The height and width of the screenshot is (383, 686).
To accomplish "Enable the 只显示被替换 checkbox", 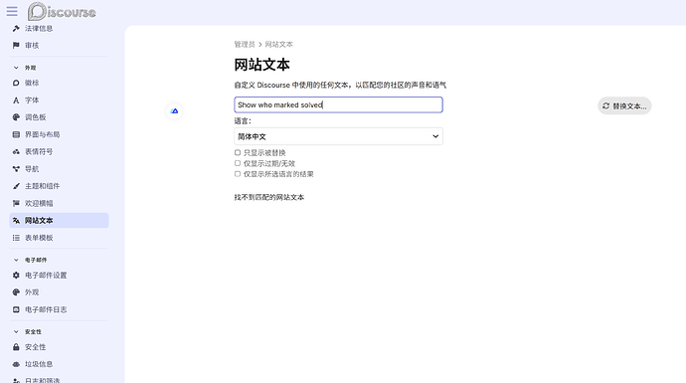I will (238, 153).
